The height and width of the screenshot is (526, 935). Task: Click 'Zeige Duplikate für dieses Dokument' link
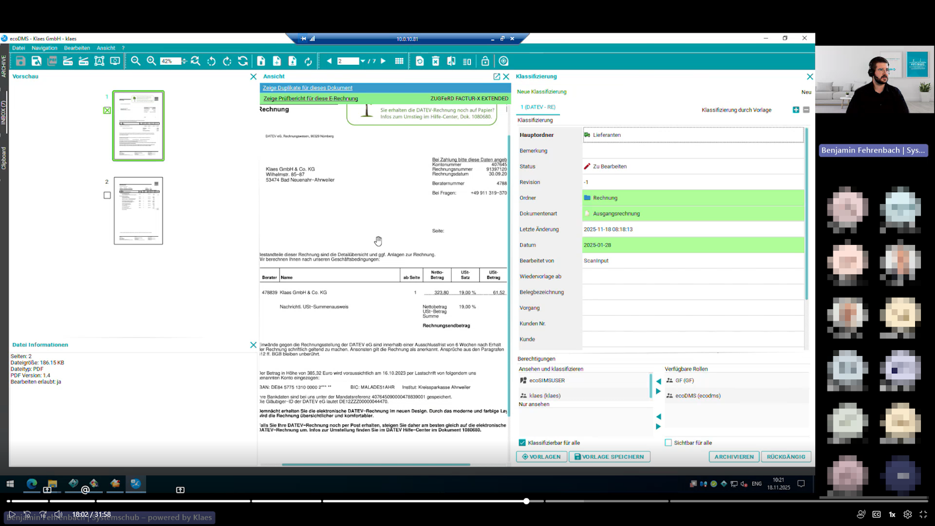pos(307,88)
